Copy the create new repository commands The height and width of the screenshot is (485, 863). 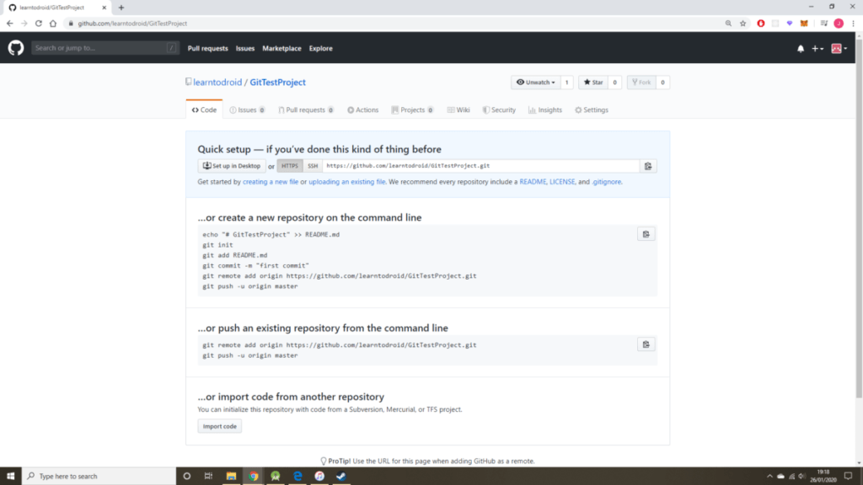(x=646, y=234)
